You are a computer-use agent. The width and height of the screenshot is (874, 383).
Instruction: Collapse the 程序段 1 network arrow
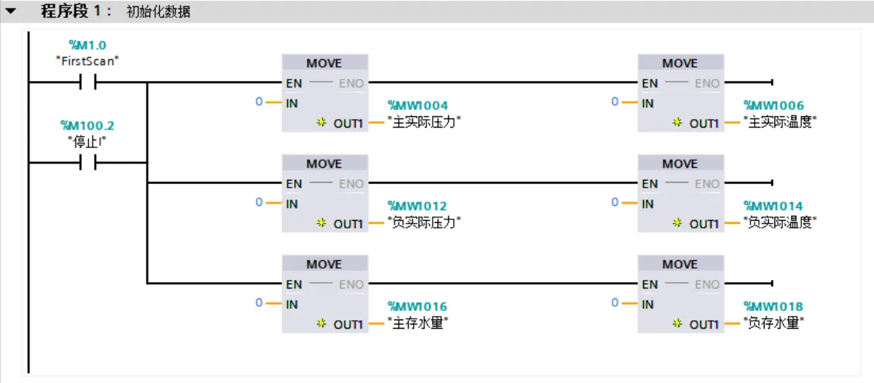[x=11, y=11]
